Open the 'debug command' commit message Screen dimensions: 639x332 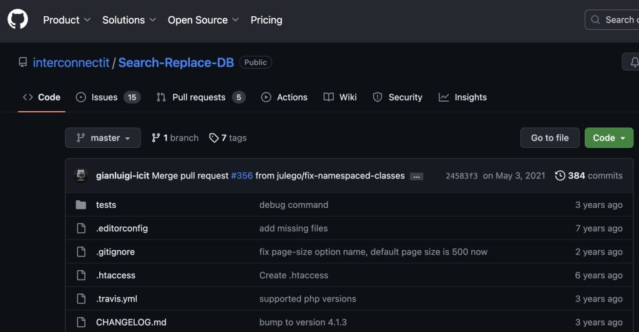click(x=294, y=205)
